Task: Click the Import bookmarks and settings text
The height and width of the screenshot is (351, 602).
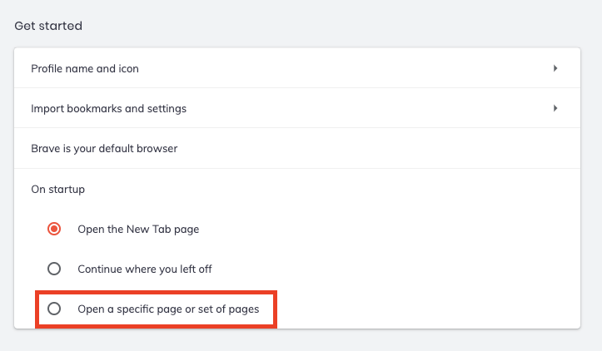Action: pyautogui.click(x=108, y=108)
